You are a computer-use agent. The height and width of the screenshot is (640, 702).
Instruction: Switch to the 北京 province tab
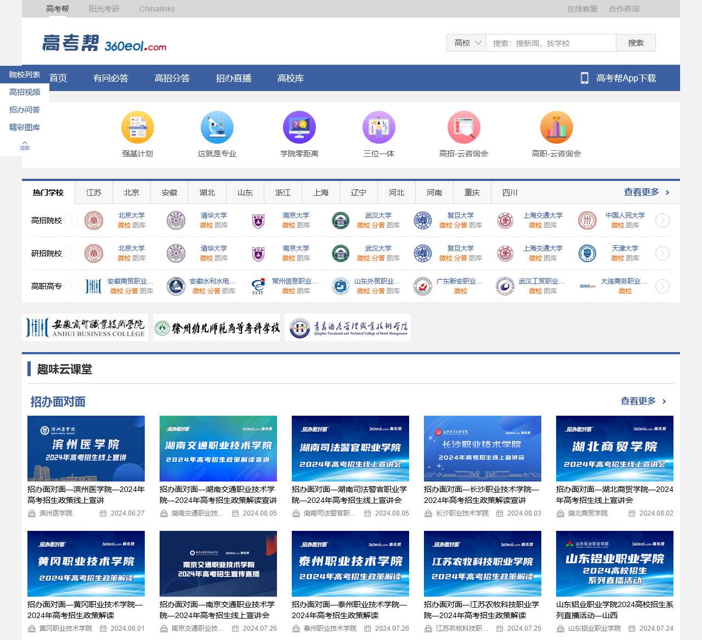tap(132, 192)
